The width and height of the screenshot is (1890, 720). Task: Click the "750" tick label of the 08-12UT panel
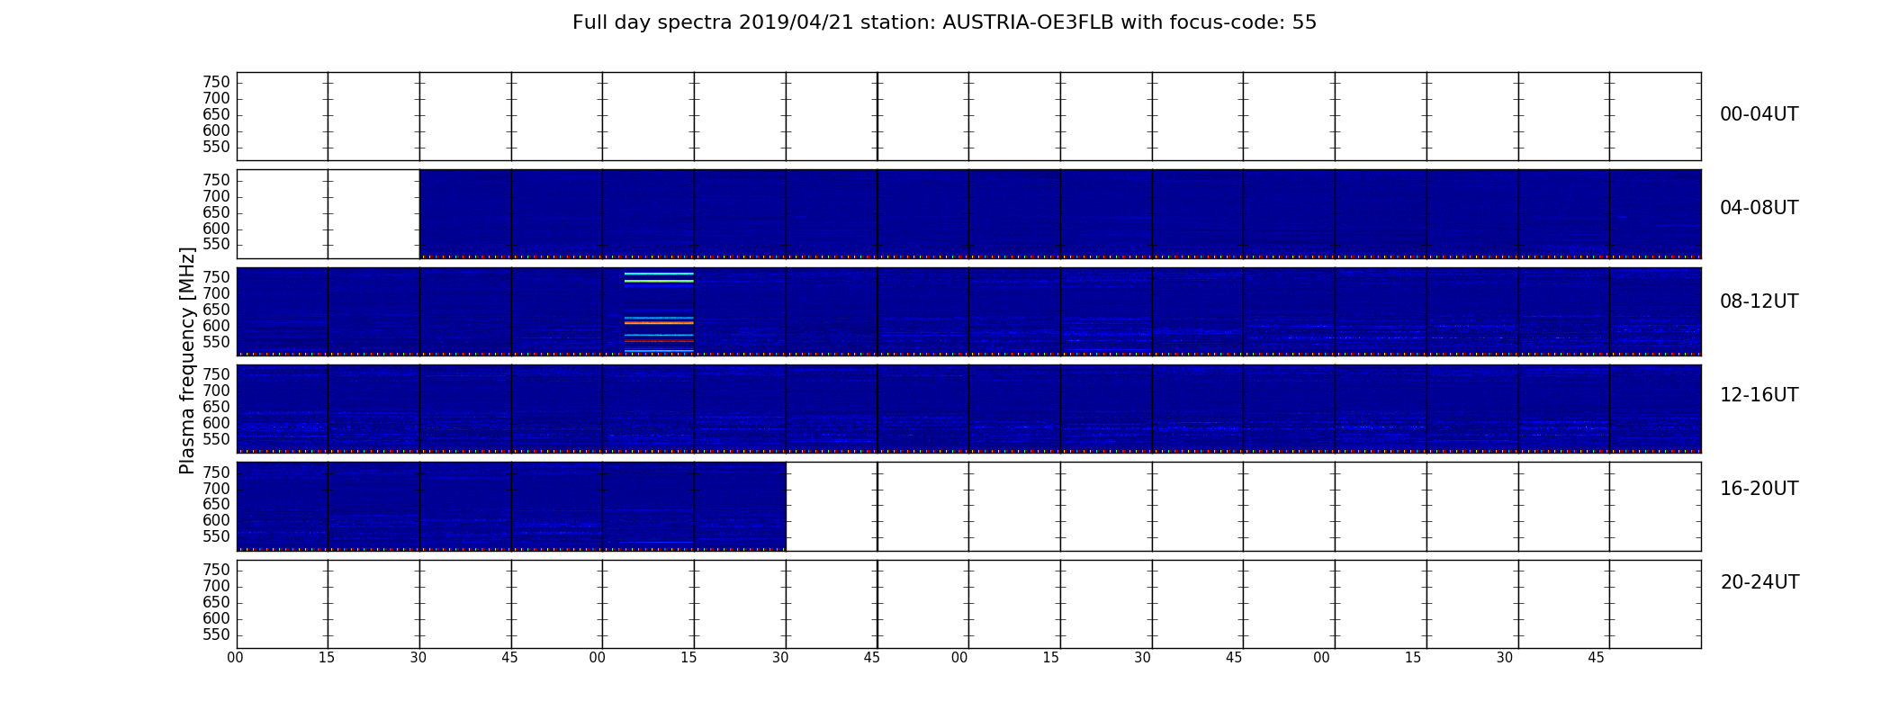click(x=216, y=277)
